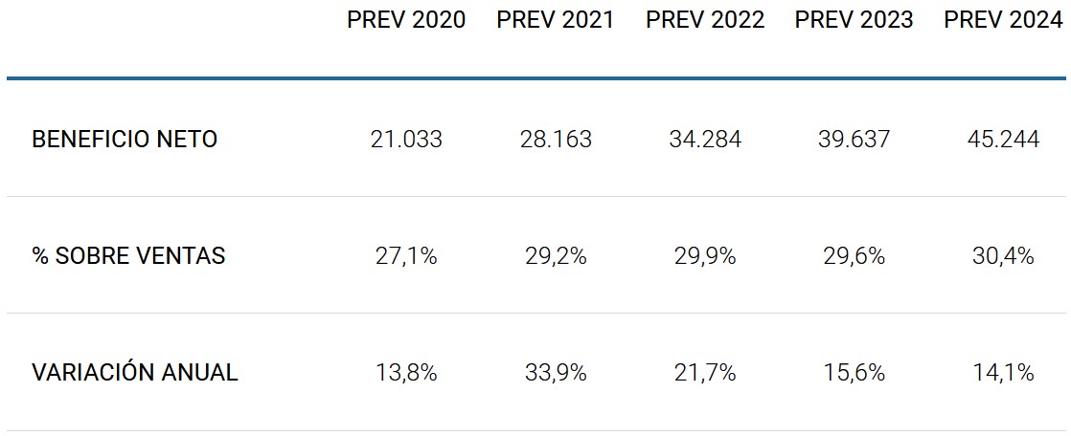Click the PREV 2020 column header
Image resolution: width=1071 pixels, height=436 pixels.
tap(406, 21)
